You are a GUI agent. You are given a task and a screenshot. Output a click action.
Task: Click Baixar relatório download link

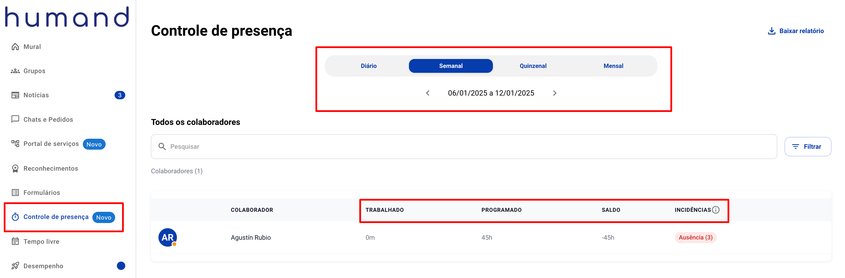tap(795, 31)
